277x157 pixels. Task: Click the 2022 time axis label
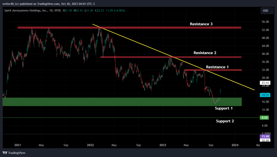[x=90, y=145]
